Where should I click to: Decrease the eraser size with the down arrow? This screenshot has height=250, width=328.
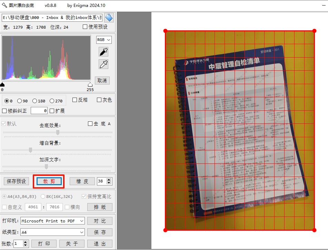[x=109, y=183]
